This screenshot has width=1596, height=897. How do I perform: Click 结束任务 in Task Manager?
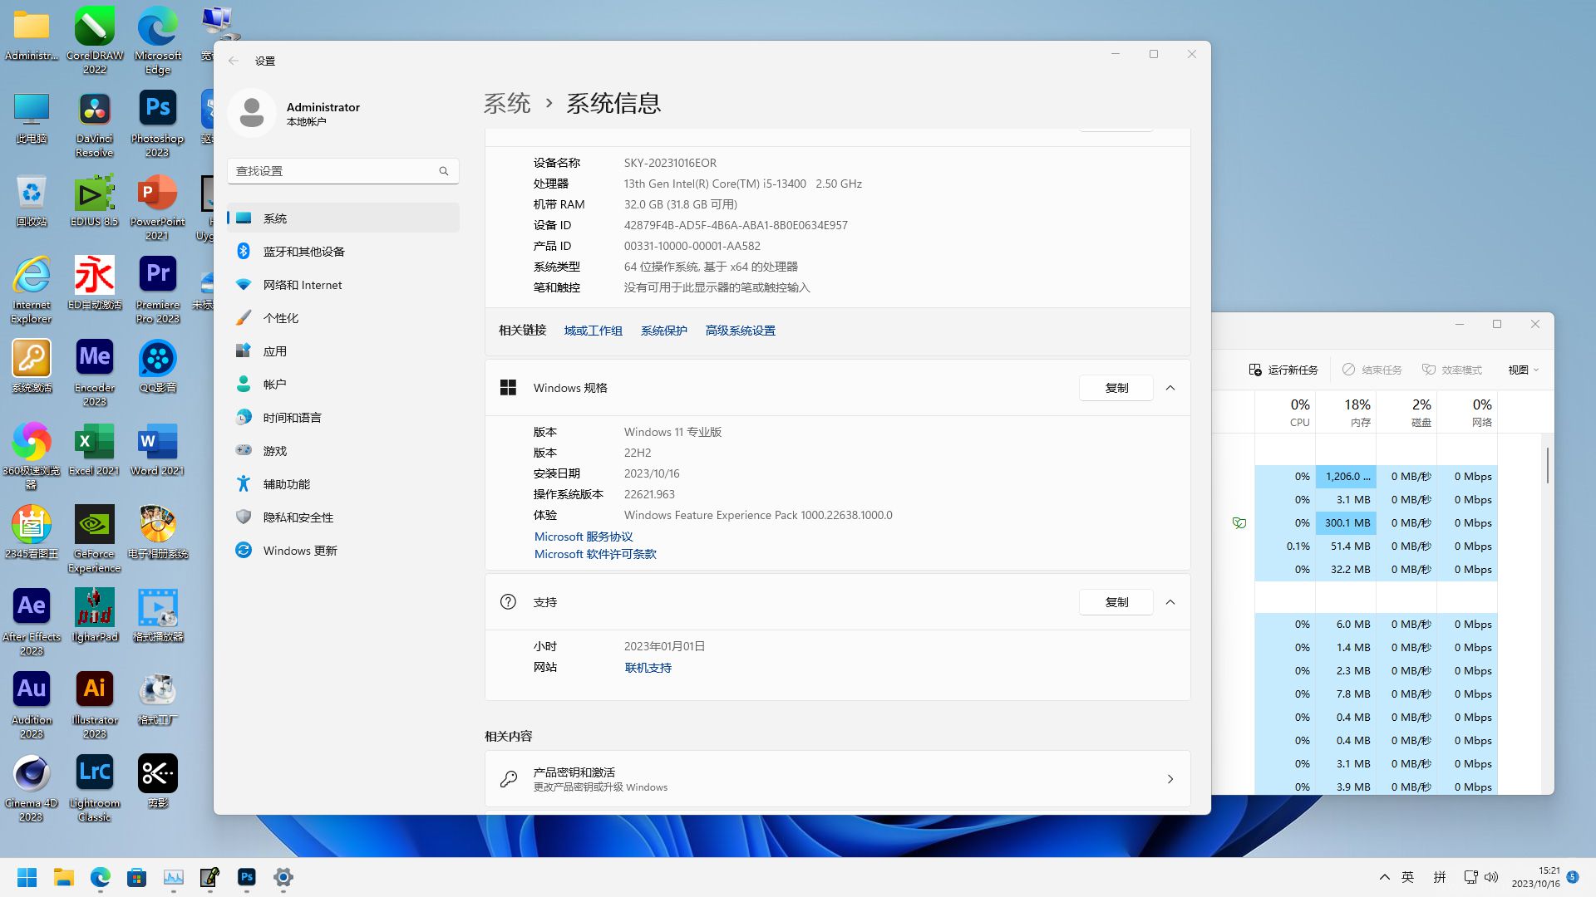(1372, 370)
